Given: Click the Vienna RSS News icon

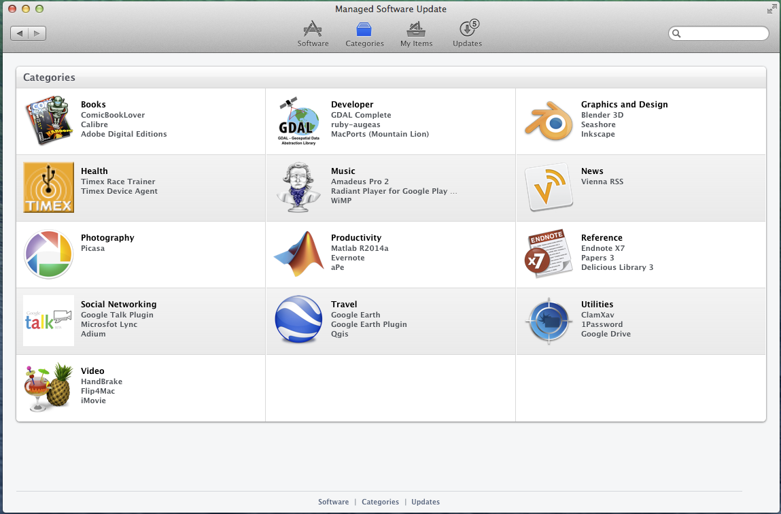Looking at the screenshot, I should click(548, 188).
